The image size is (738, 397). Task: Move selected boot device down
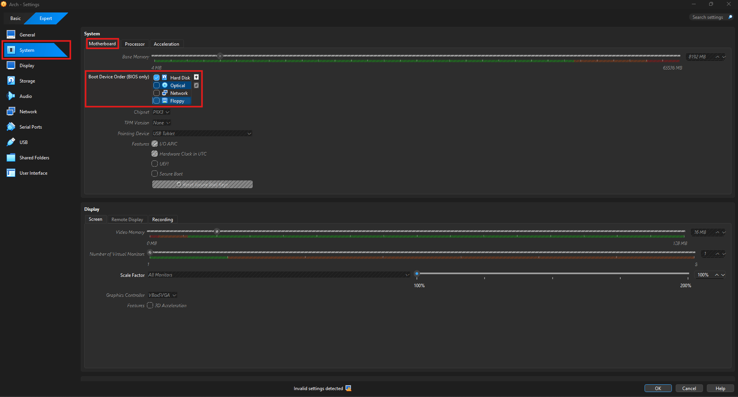pos(196,85)
